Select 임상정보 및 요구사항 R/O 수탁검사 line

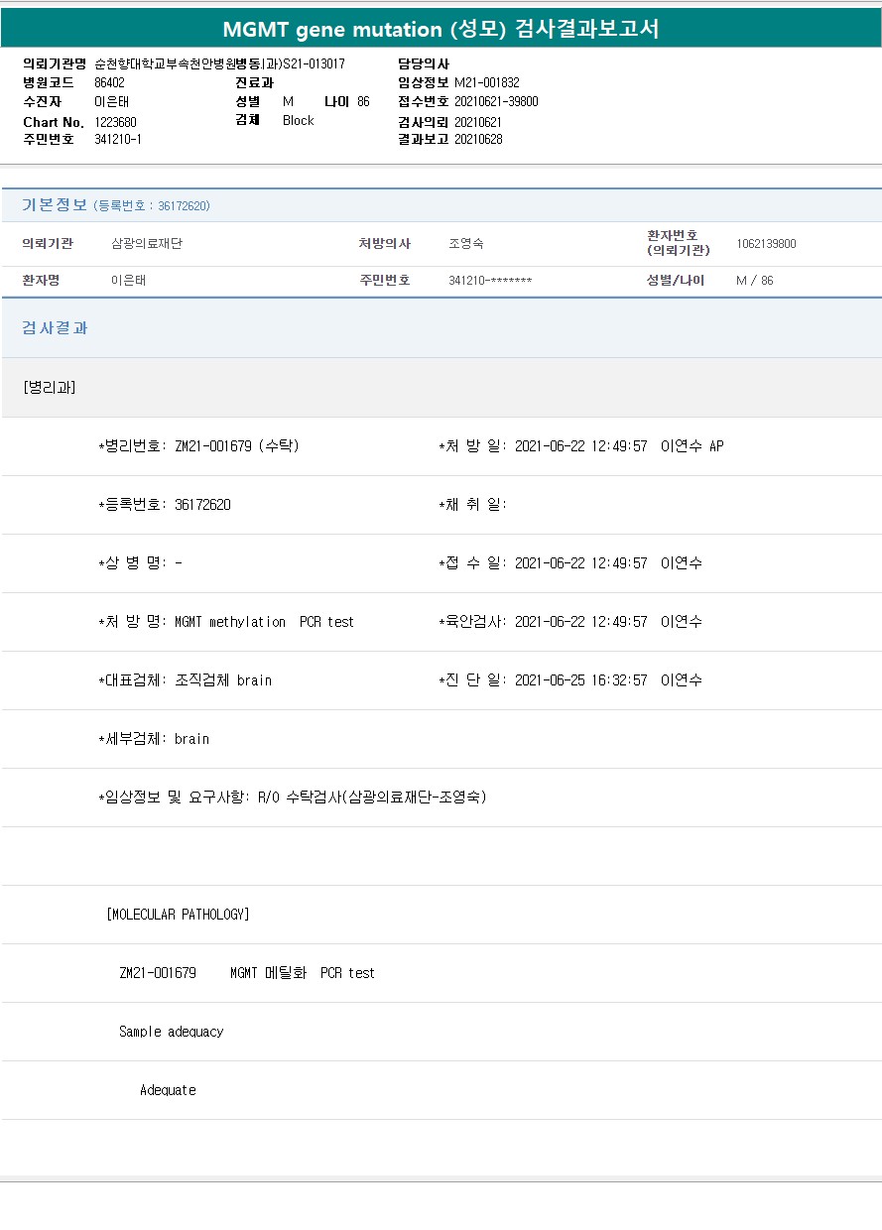pyautogui.click(x=292, y=798)
